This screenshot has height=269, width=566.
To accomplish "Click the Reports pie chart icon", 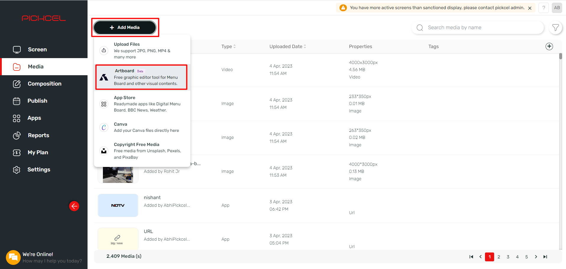I will [17, 135].
